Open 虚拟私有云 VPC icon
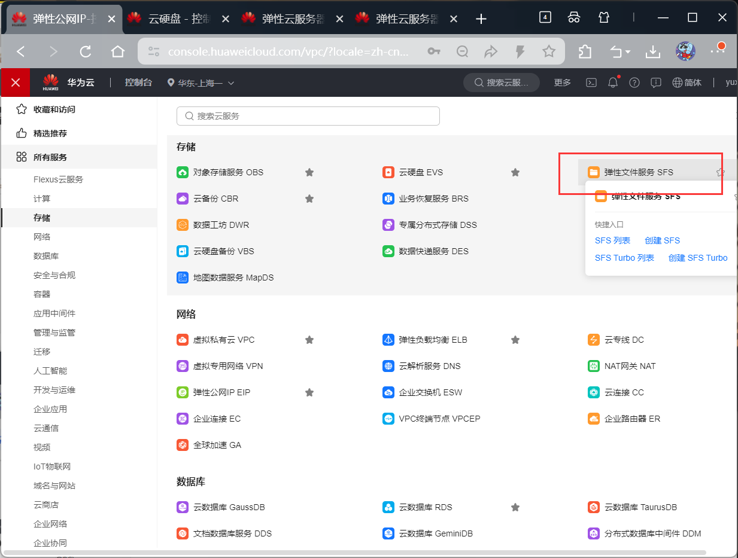738x558 pixels. (183, 340)
